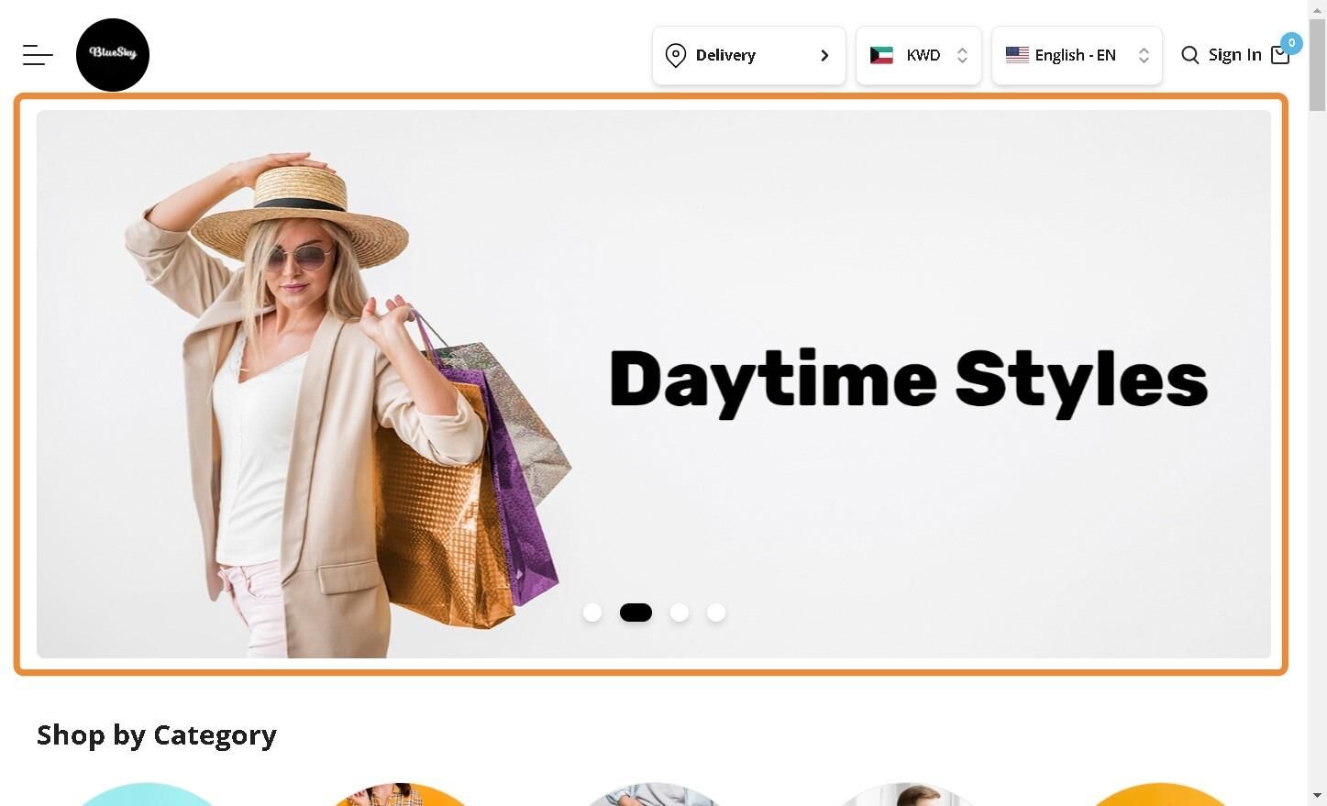Open the Delivery options button

[749, 56]
